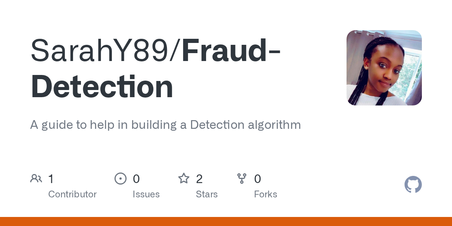The image size is (452, 226).
Task: Click the fork icon
Action: point(241,179)
